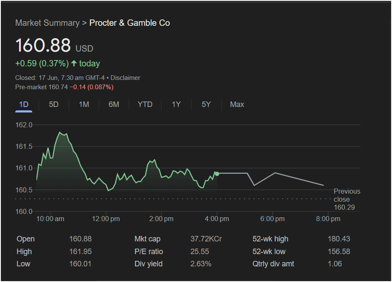
Task: Click the 12:00 pm axis label
Action: point(106,219)
